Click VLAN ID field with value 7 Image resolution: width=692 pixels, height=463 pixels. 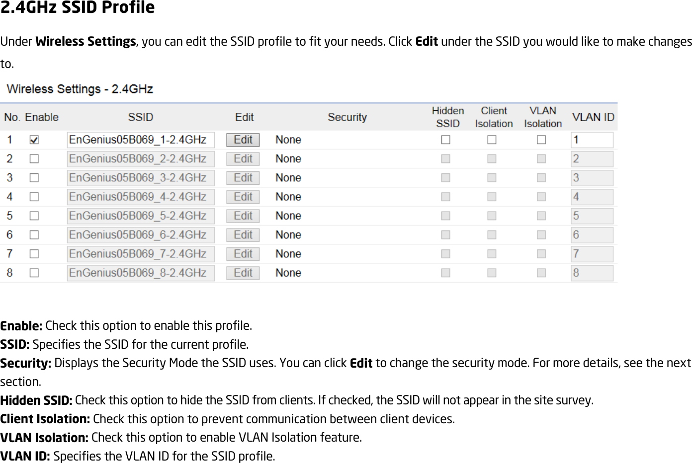592,254
